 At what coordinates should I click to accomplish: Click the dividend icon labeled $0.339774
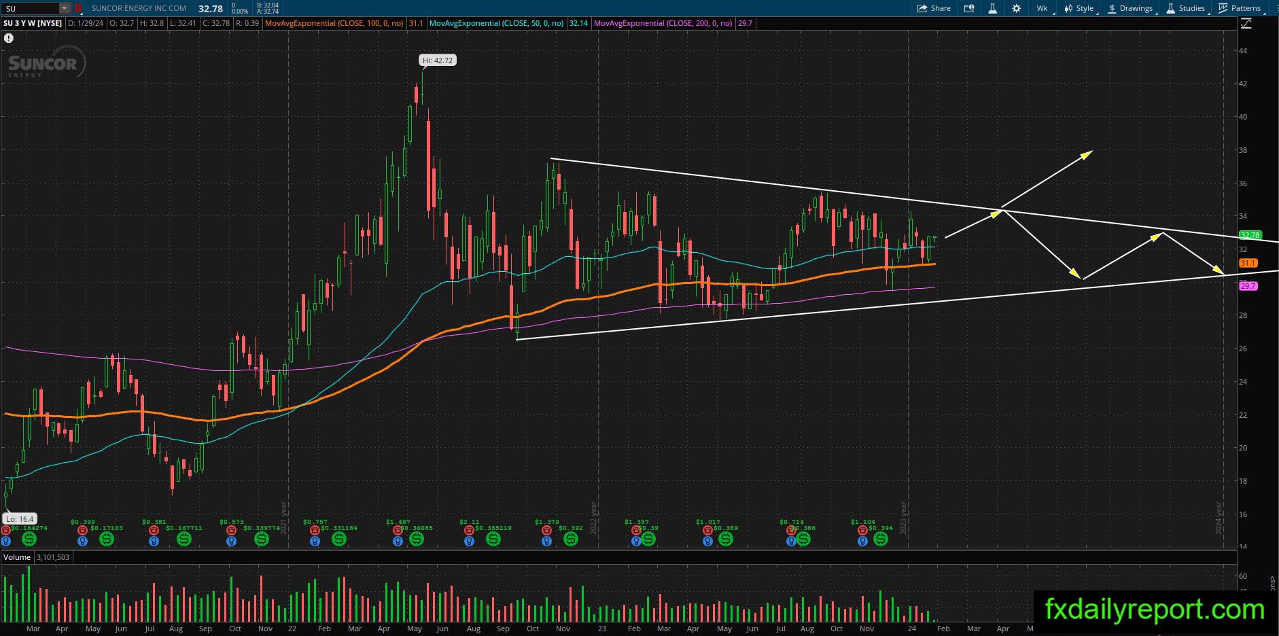pos(262,539)
